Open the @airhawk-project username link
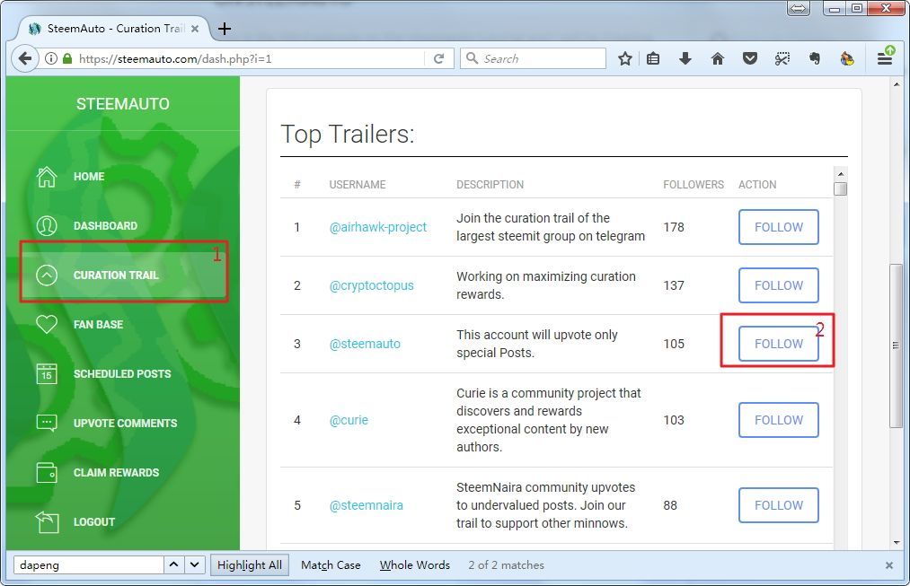Viewport: 910px width, 586px height. coord(377,227)
